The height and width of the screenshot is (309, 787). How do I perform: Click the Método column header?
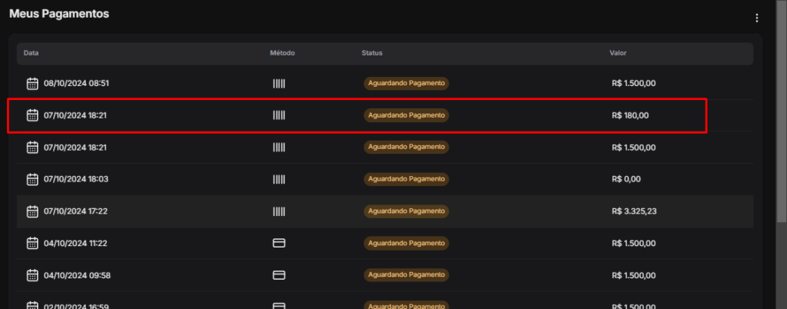pos(282,53)
